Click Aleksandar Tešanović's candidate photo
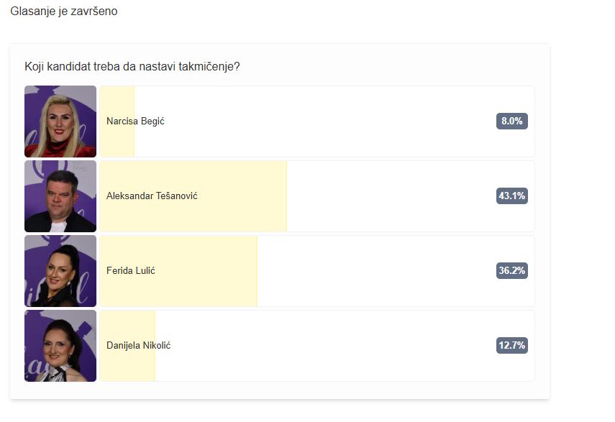Screen dimensions: 615x422 point(60,196)
